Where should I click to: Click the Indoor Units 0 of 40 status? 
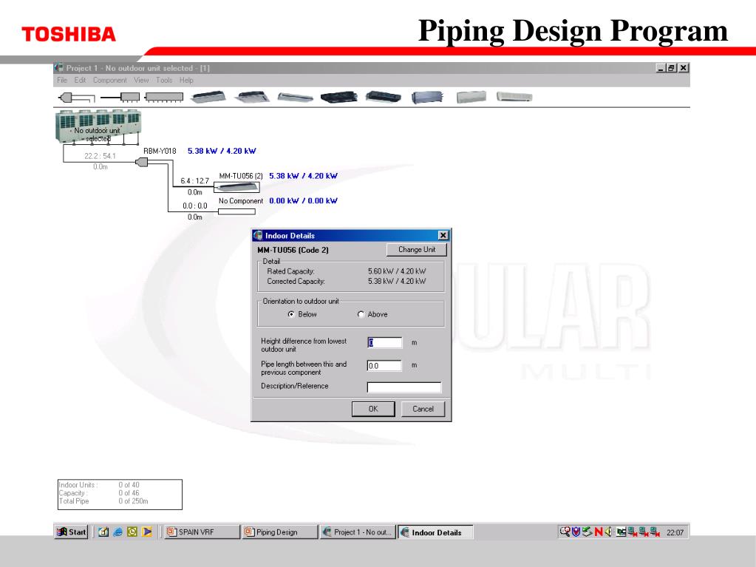99,484
